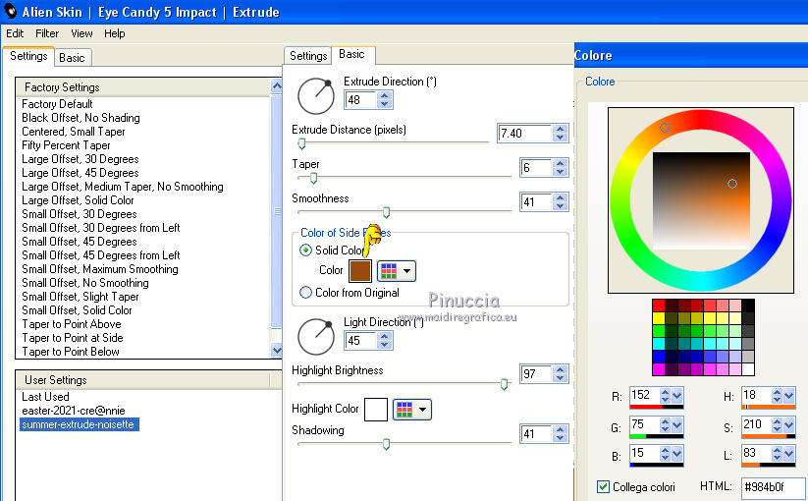Pick the white swatch in color grid
808x501 pixels.
[748, 369]
